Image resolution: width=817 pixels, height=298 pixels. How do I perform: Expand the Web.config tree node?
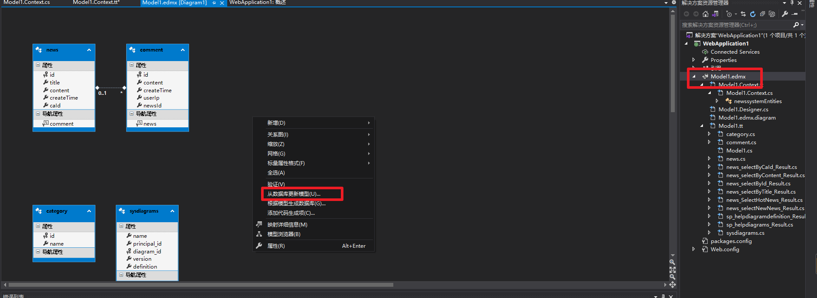click(x=694, y=249)
